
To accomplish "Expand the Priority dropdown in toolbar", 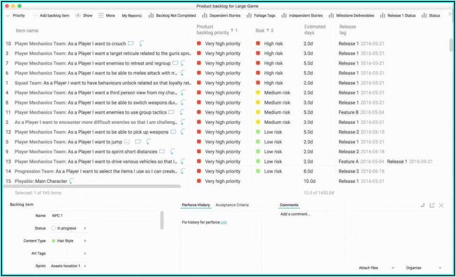I will [x=15, y=15].
